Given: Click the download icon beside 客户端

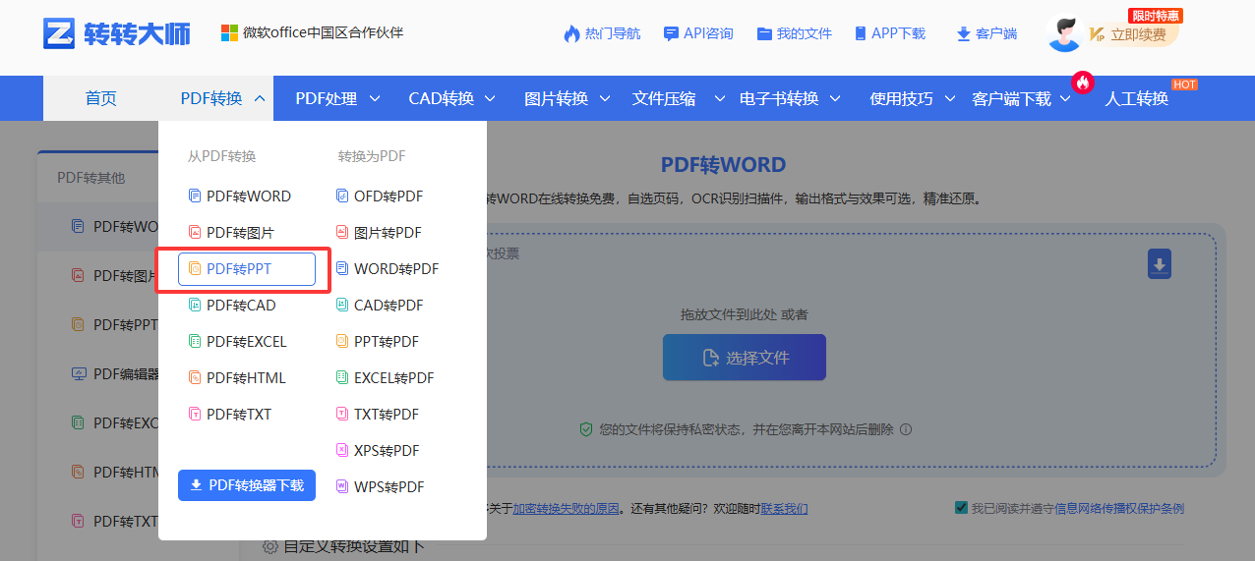Looking at the screenshot, I should coord(963,34).
